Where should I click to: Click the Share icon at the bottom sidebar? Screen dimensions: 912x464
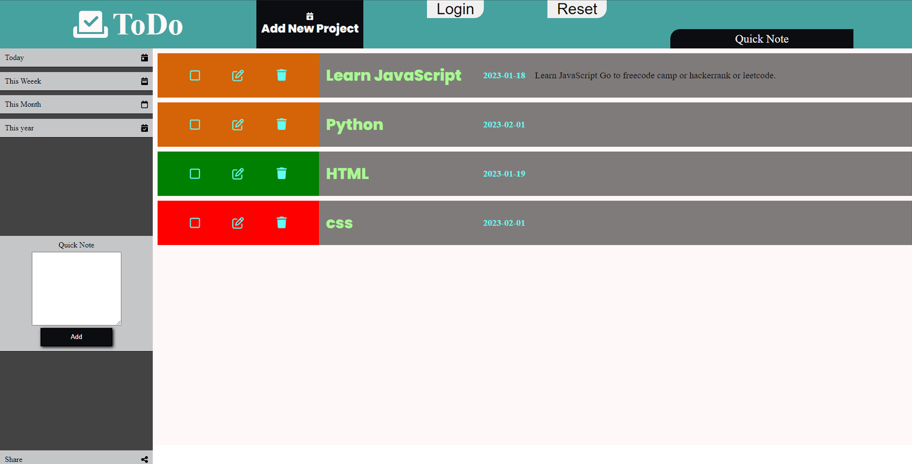[144, 459]
